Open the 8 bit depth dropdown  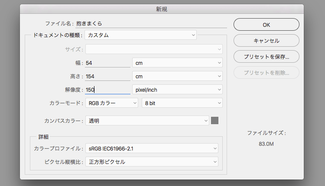[182, 103]
